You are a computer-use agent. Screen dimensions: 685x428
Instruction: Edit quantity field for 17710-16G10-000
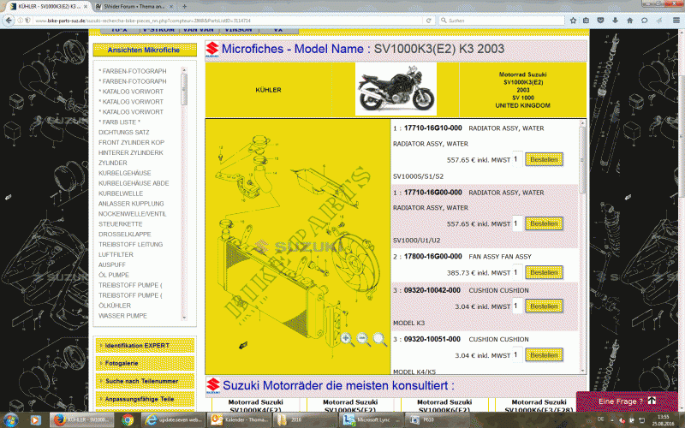[x=517, y=159]
